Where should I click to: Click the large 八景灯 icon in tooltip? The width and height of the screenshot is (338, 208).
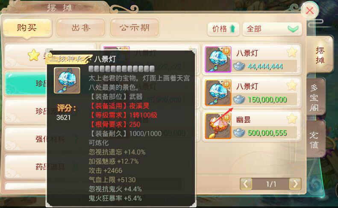(x=67, y=80)
